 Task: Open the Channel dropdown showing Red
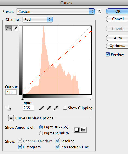[38, 19]
